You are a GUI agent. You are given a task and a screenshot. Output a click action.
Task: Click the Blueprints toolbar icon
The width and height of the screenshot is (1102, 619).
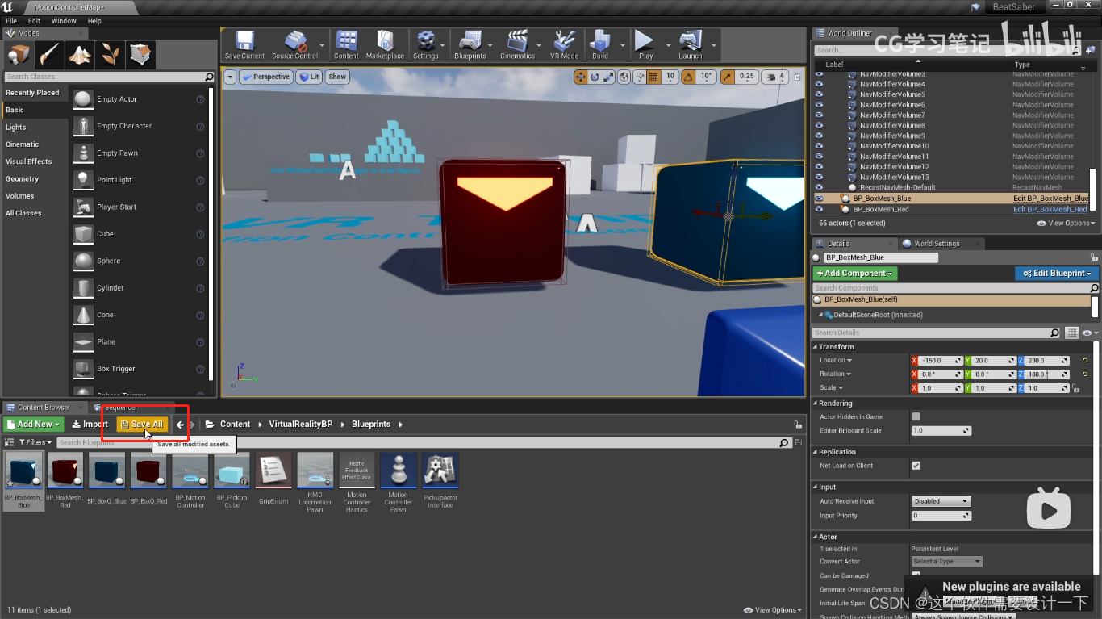[x=470, y=45]
